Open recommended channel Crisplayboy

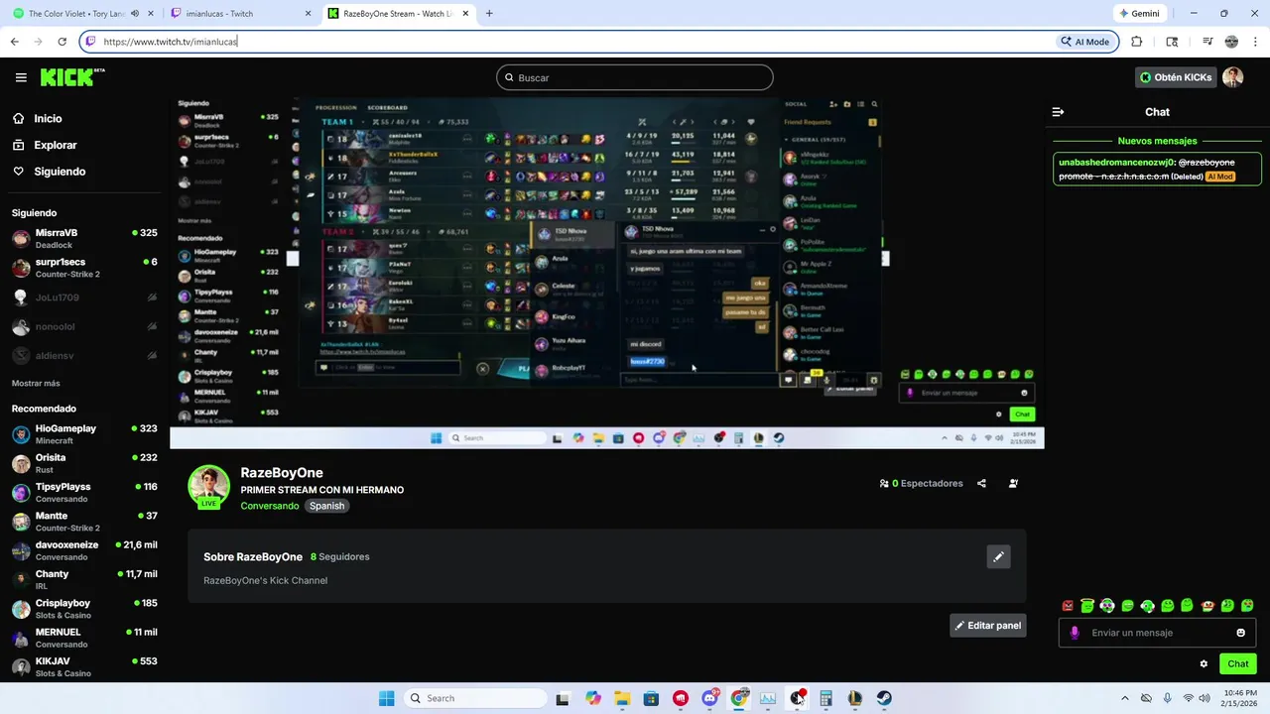click(x=84, y=609)
